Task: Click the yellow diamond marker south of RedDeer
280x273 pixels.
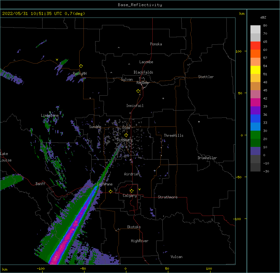Action: point(138,91)
